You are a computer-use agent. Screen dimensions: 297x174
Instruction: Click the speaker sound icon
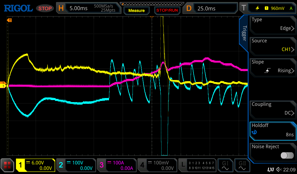pyautogui.click(x=279, y=169)
